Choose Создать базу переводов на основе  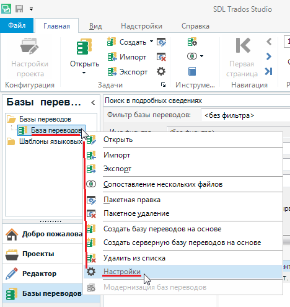[x=183, y=229]
